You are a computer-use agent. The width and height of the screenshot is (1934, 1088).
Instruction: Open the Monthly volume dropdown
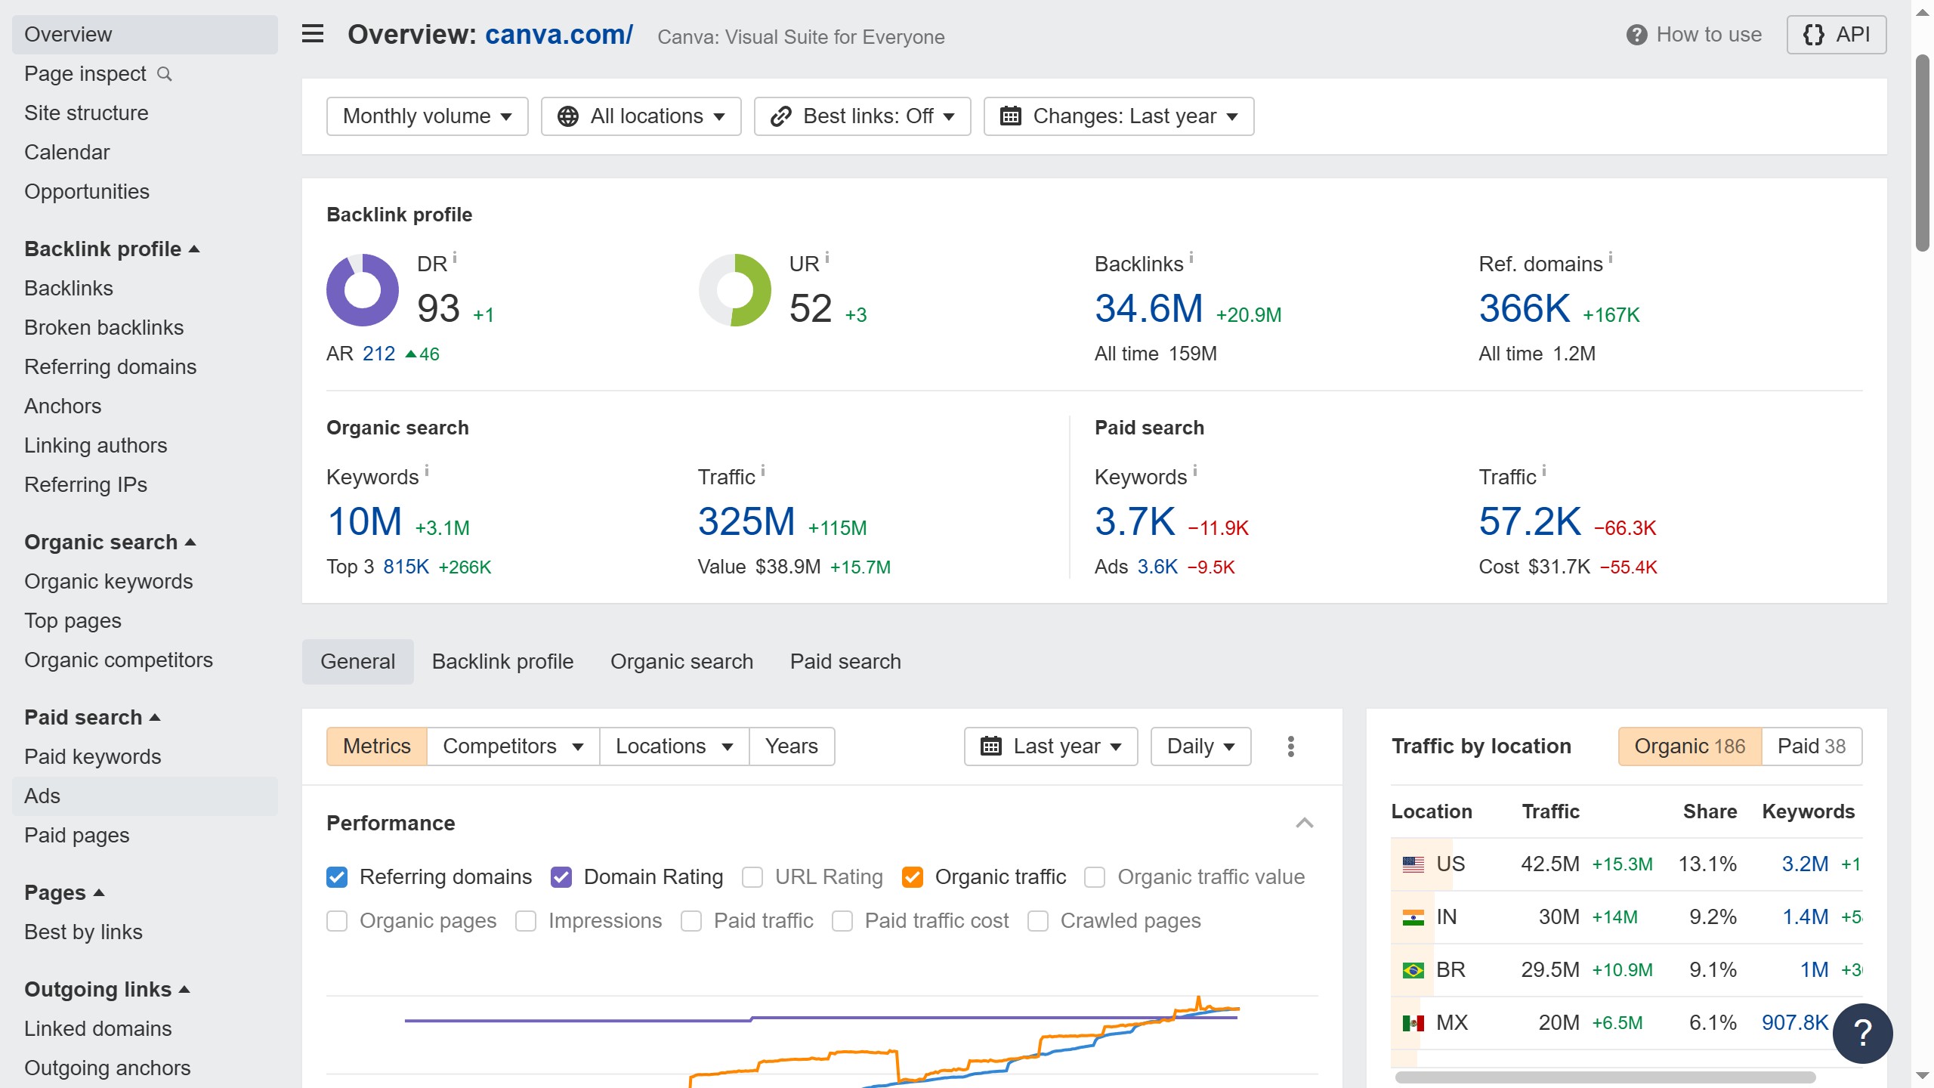(427, 116)
